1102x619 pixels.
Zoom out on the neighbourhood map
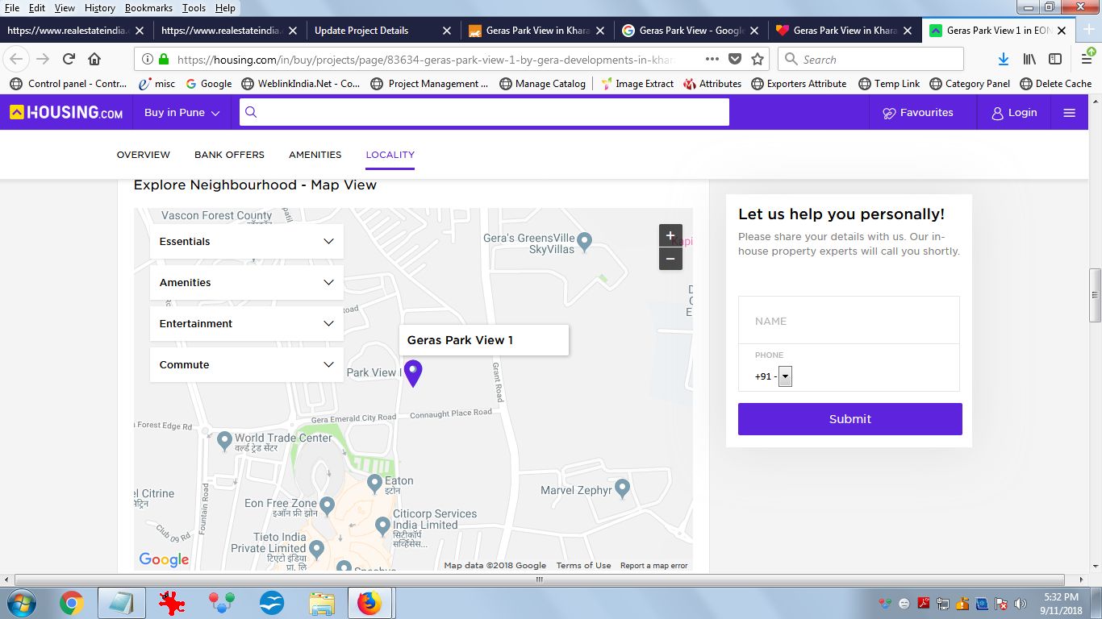coord(670,259)
